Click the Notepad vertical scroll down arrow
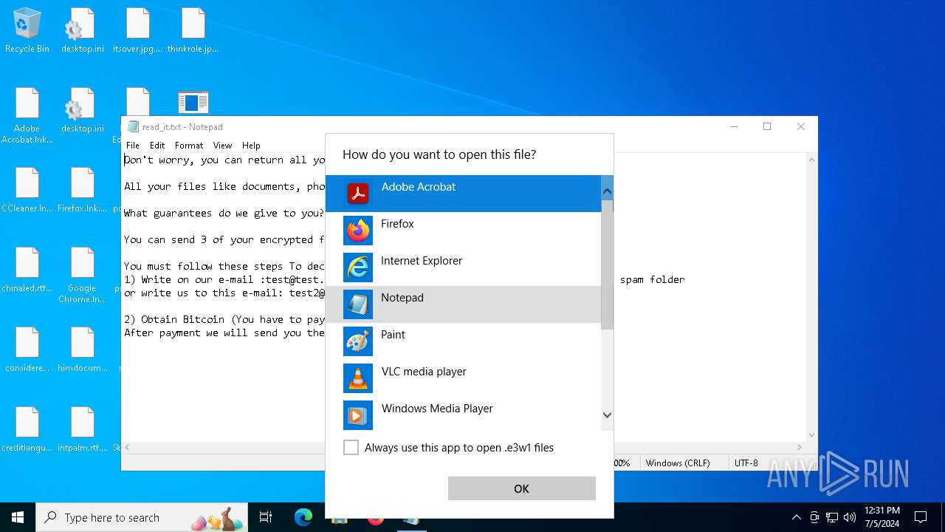This screenshot has height=532, width=945. click(x=811, y=435)
